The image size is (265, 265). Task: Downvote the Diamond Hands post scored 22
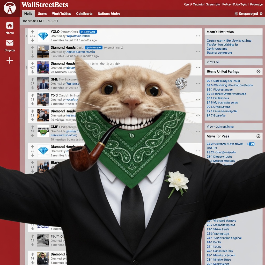pyautogui.click(x=33, y=120)
